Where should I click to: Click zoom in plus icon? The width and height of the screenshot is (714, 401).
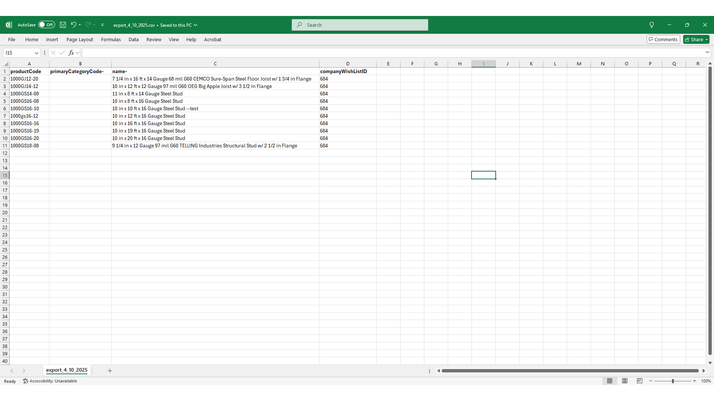(694, 381)
